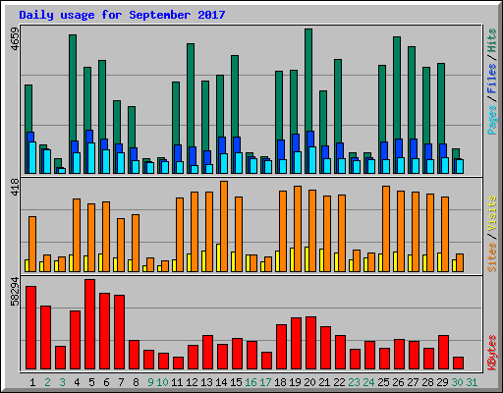The image size is (503, 393).
Task: Click the cyan pages bar for day 5
Action: pos(91,158)
